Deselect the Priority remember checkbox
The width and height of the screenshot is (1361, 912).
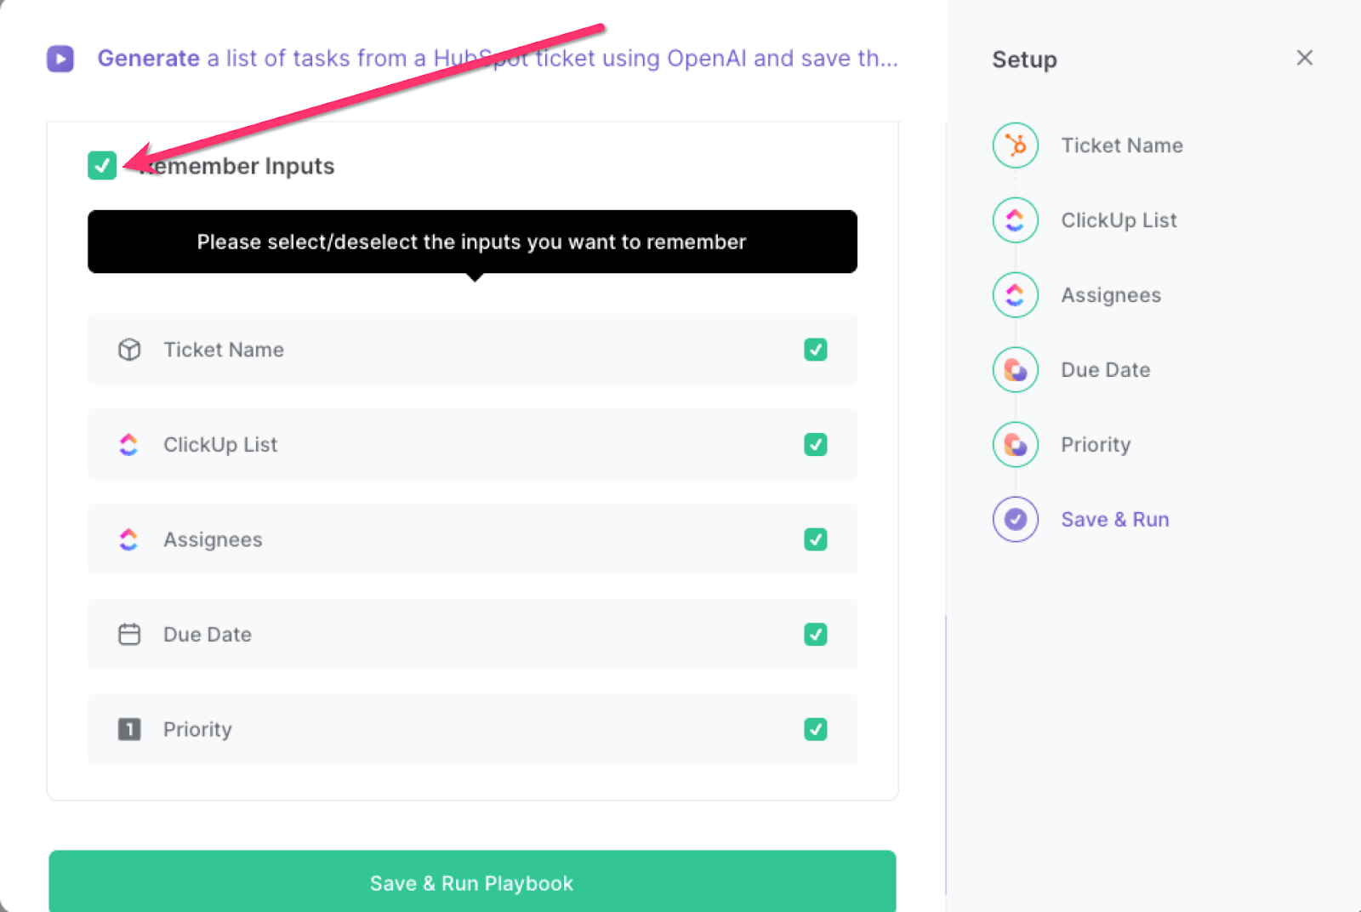(x=815, y=729)
